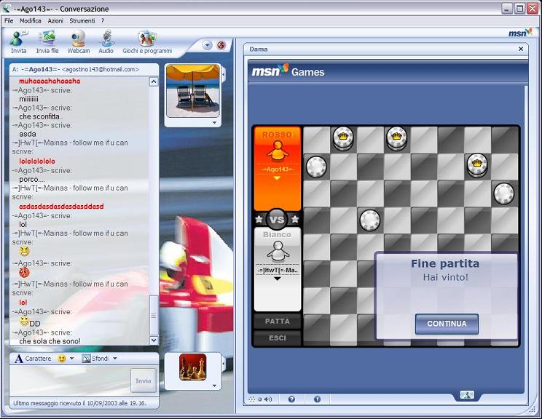Expand the Bianco player HwT arrow
542x419 pixels.
[278, 279]
